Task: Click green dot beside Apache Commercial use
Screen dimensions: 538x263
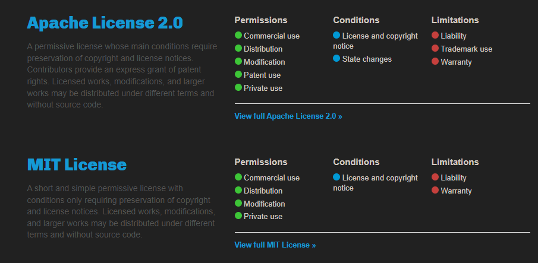Action: coord(238,36)
